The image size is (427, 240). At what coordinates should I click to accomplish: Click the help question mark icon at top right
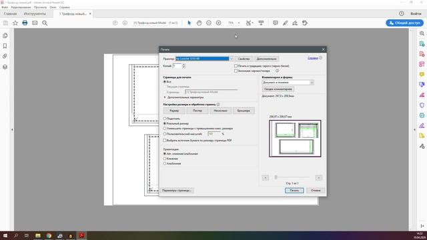point(402,13)
